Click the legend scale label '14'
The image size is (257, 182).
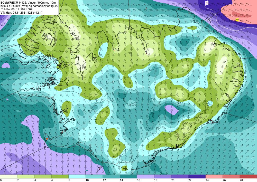point(121,180)
